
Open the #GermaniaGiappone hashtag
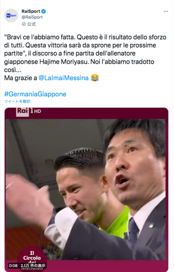(x=35, y=94)
